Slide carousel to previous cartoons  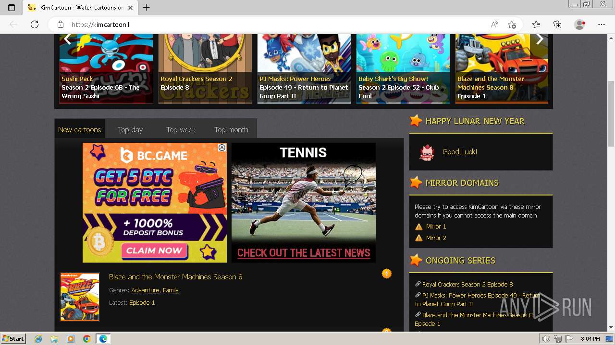[x=68, y=39]
